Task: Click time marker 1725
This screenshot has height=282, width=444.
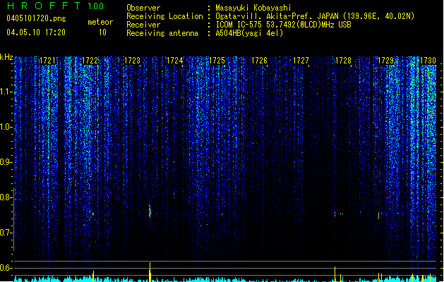Action: [217, 61]
